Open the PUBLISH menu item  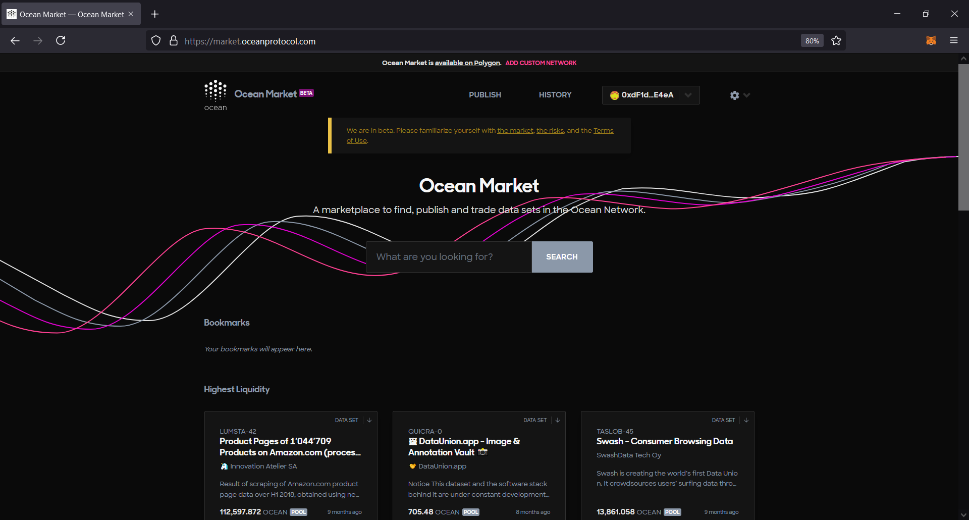tap(485, 95)
